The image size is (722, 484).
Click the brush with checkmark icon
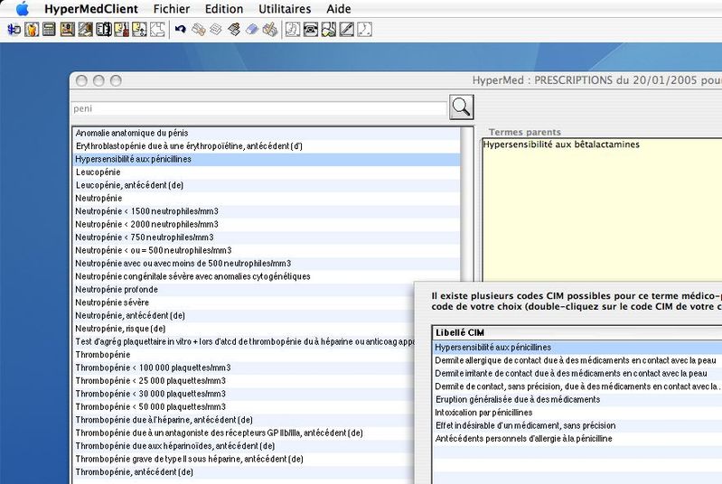270,30
